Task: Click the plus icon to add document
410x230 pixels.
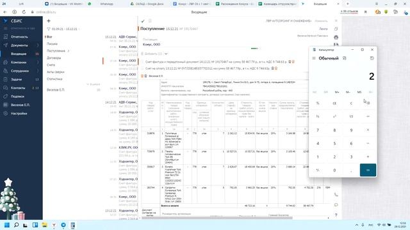Action: tap(49, 21)
